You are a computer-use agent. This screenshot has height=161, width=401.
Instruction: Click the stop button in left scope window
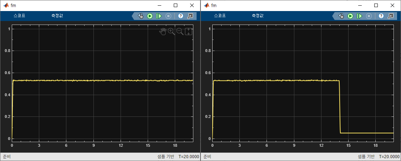click(x=168, y=16)
